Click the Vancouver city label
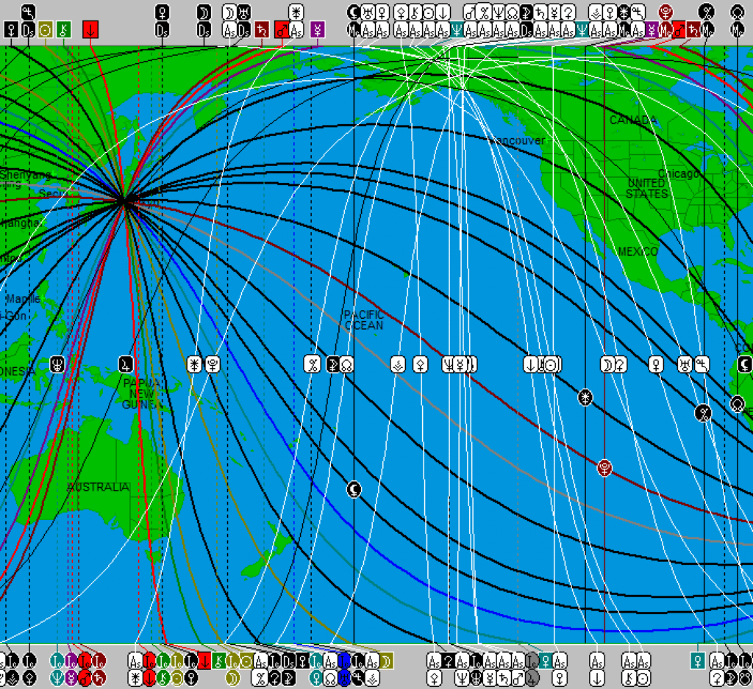 pos(518,140)
